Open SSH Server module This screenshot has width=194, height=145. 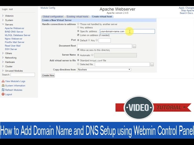coord(11,49)
